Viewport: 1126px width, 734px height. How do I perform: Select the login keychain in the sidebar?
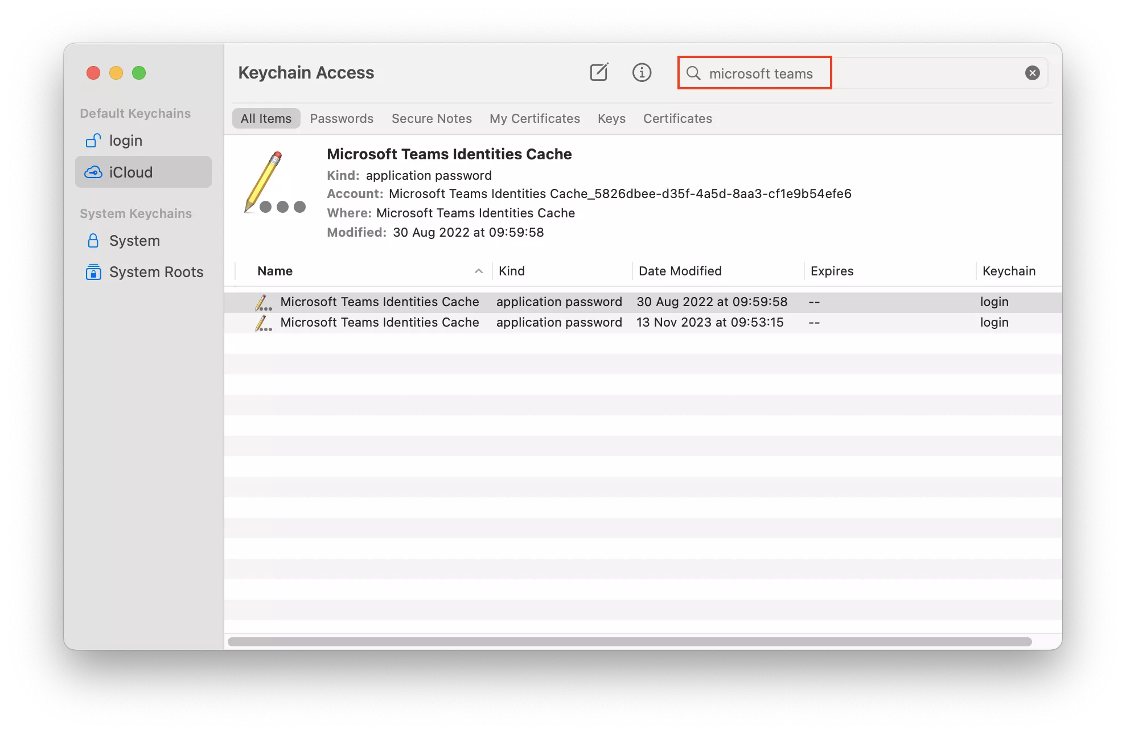tap(125, 141)
